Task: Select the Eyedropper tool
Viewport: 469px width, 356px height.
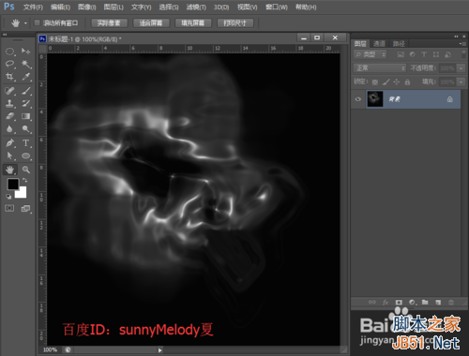Action: click(26, 77)
